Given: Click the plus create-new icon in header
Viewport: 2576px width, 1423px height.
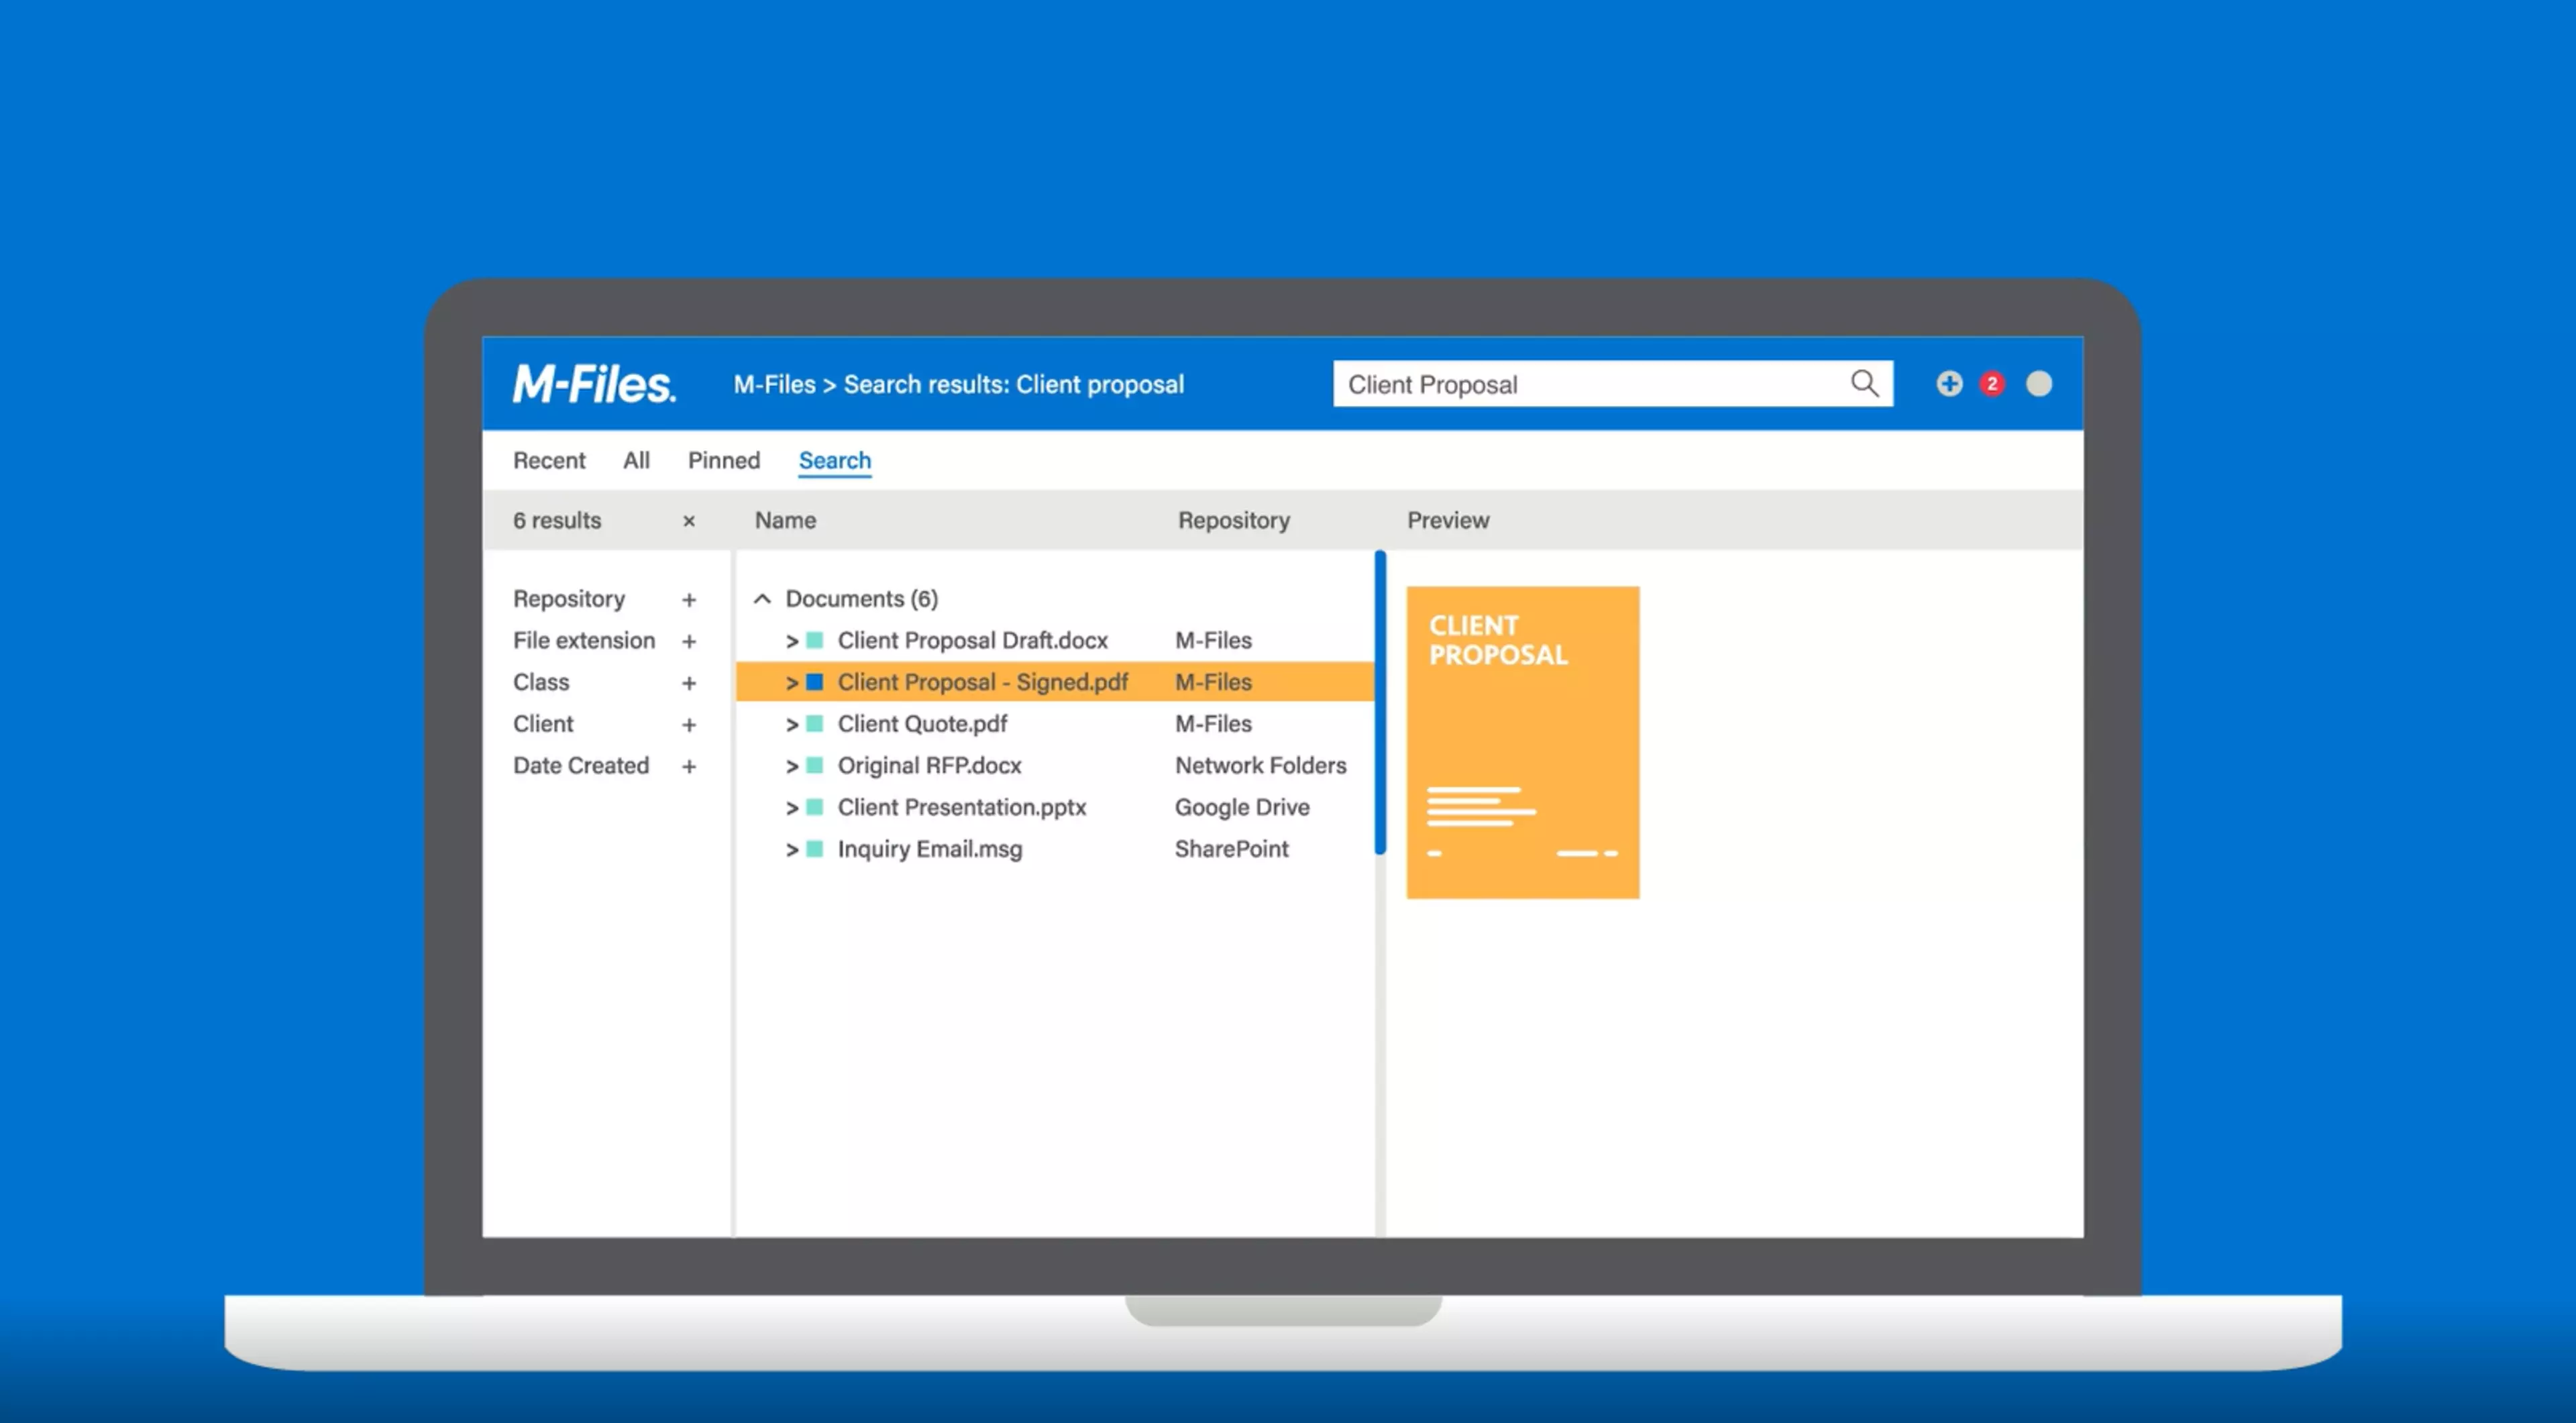Looking at the screenshot, I should (x=1949, y=384).
